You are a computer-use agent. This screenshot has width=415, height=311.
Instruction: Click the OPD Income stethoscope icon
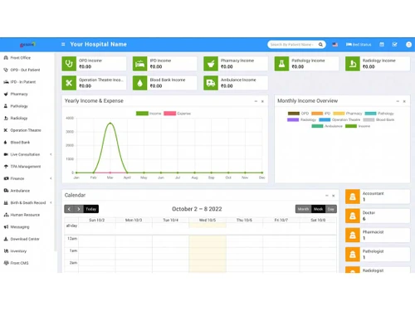coord(69,64)
